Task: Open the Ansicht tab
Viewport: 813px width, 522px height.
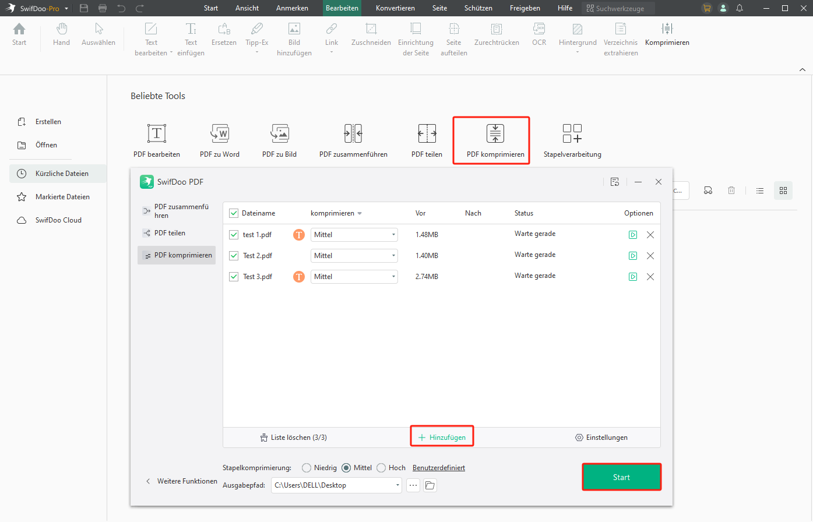Action: click(x=247, y=8)
